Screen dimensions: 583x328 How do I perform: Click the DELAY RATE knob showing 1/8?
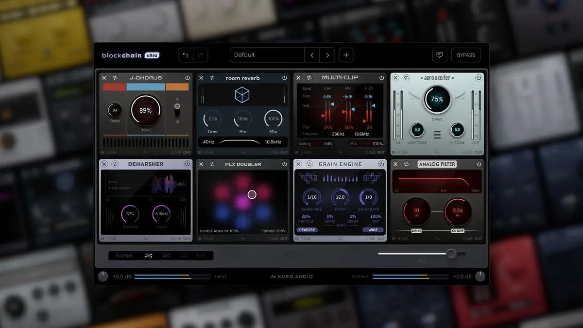(368, 197)
